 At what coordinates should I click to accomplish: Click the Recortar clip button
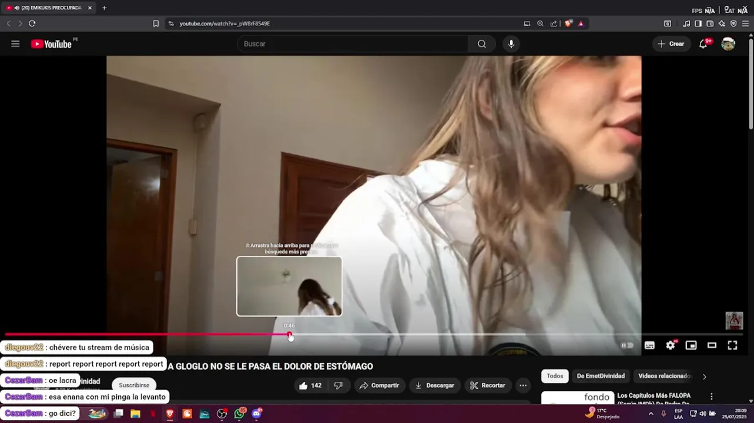[x=488, y=385]
